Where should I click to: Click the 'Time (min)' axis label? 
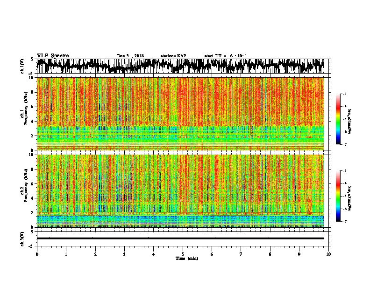tap(187, 258)
